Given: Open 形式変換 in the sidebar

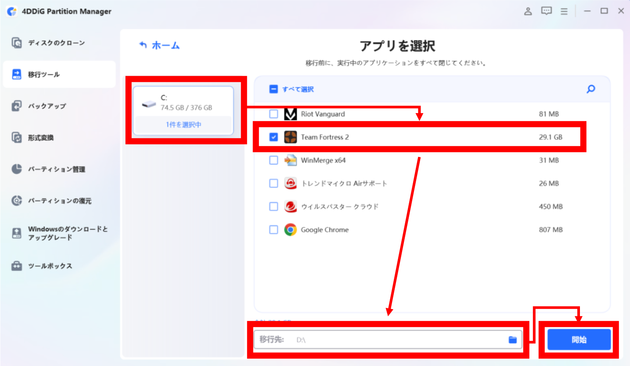Looking at the screenshot, I should click(x=59, y=138).
